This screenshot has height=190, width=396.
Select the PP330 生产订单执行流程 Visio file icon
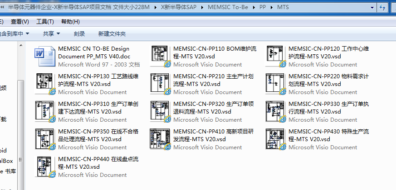point(275,112)
